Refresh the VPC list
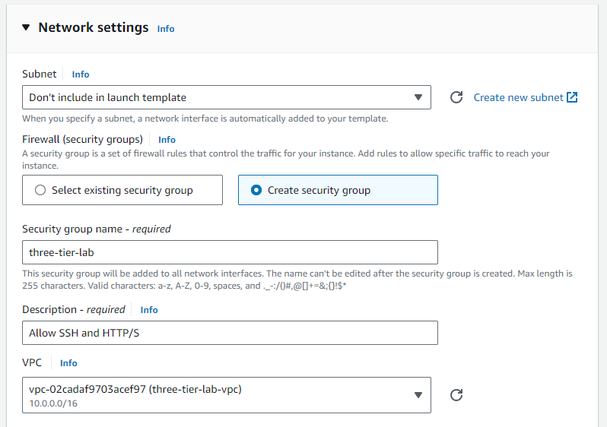The height and width of the screenshot is (427, 607). tap(456, 395)
